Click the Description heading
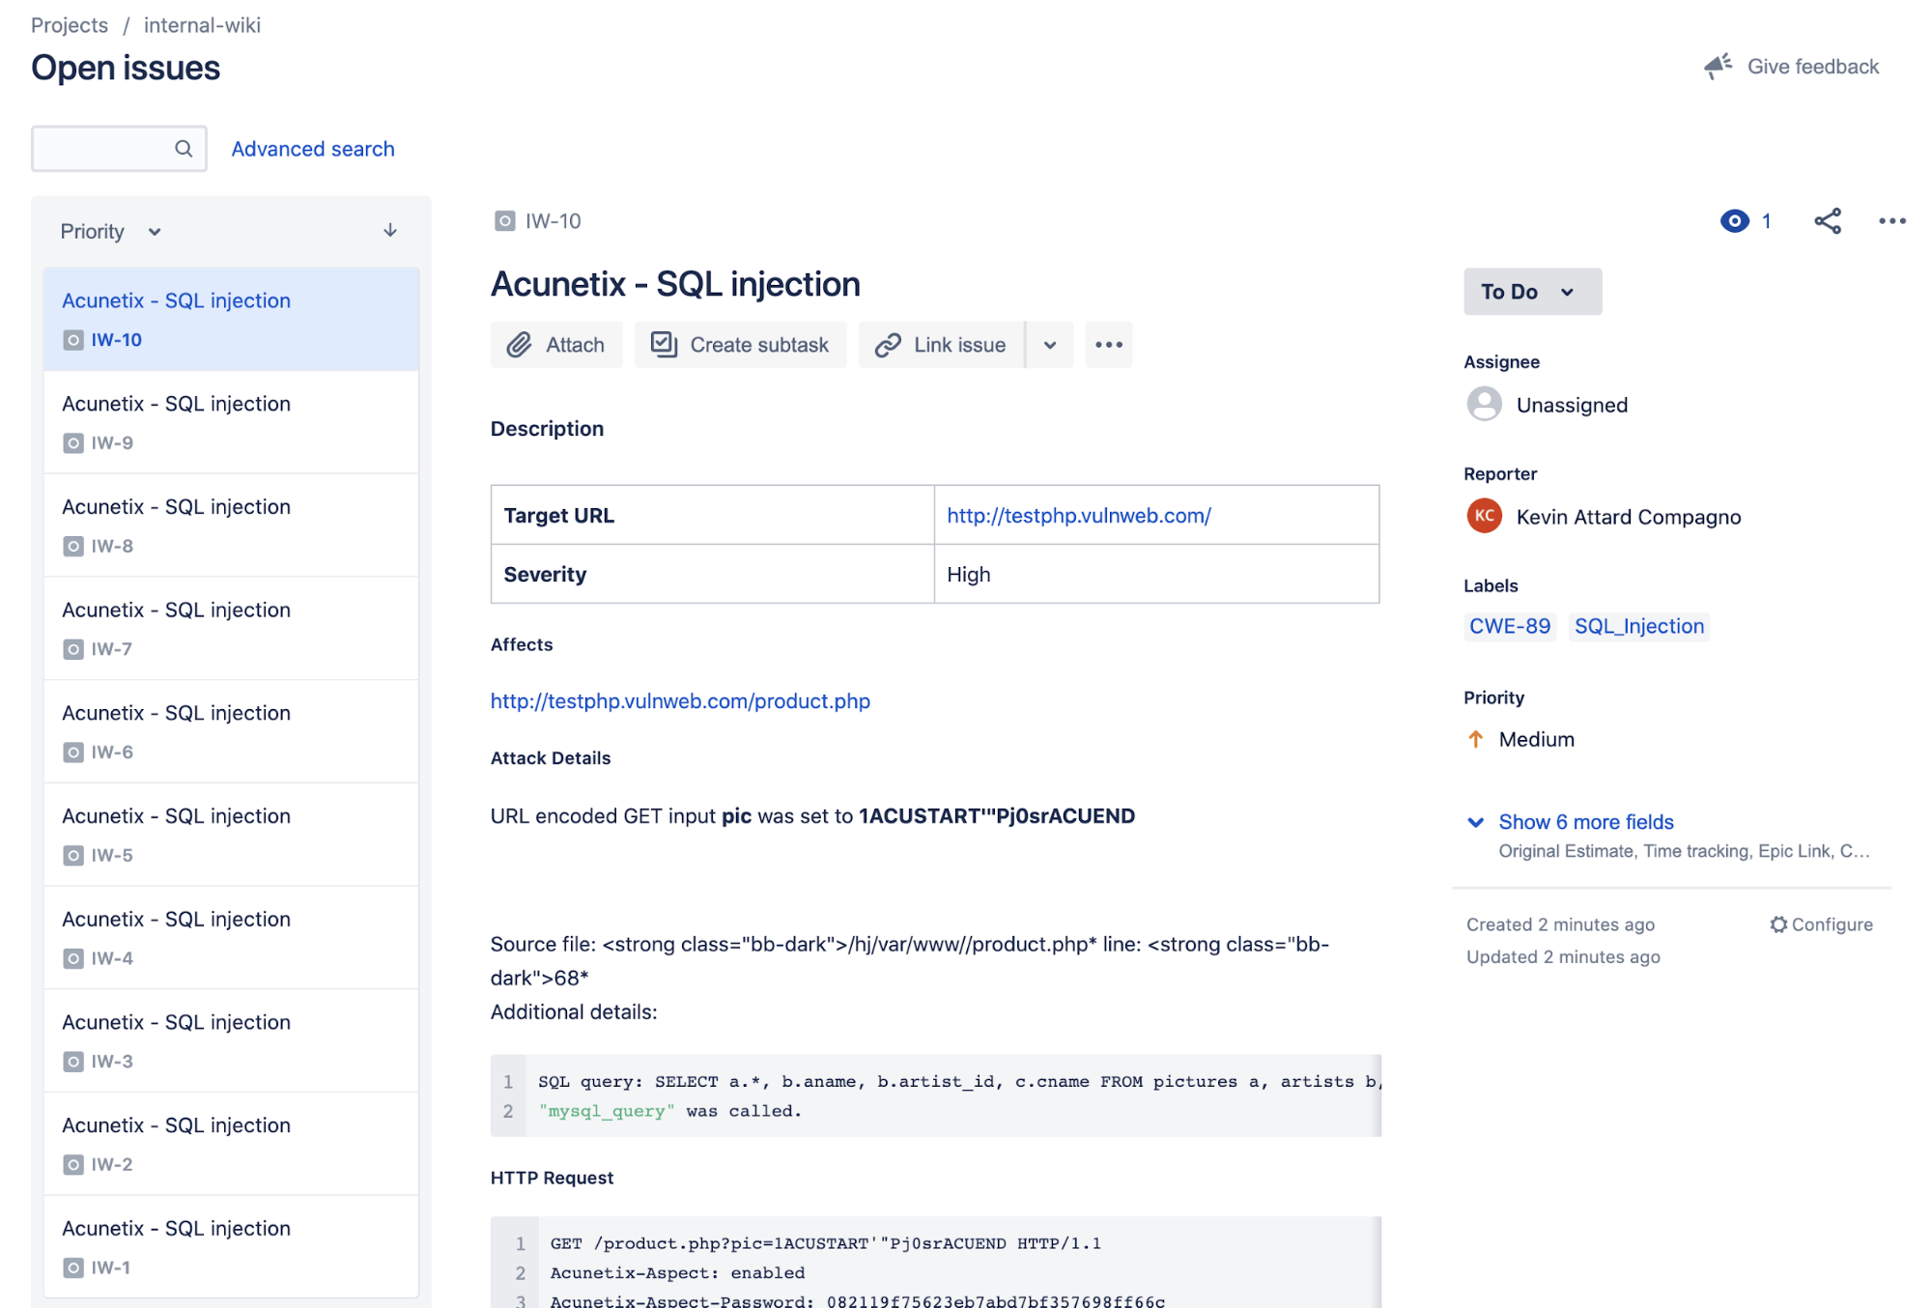This screenshot has width=1931, height=1308. pyautogui.click(x=547, y=429)
